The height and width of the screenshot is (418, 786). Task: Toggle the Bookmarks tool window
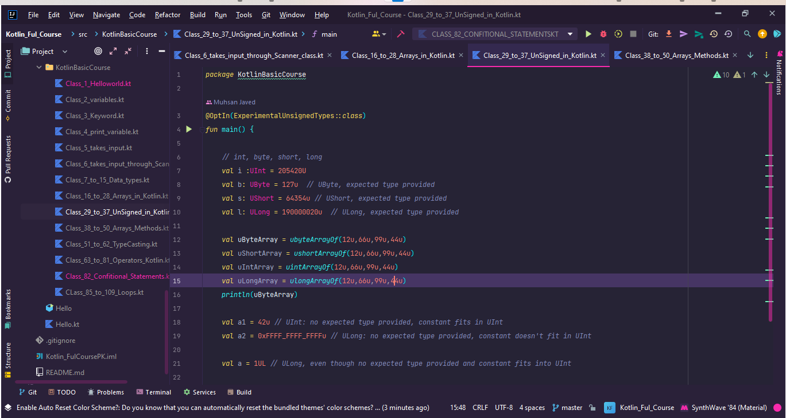[7, 308]
